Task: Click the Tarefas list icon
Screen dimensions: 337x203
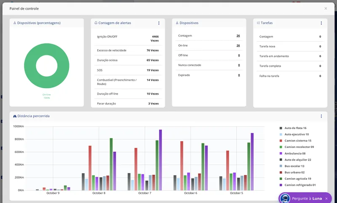Action: 258,23
